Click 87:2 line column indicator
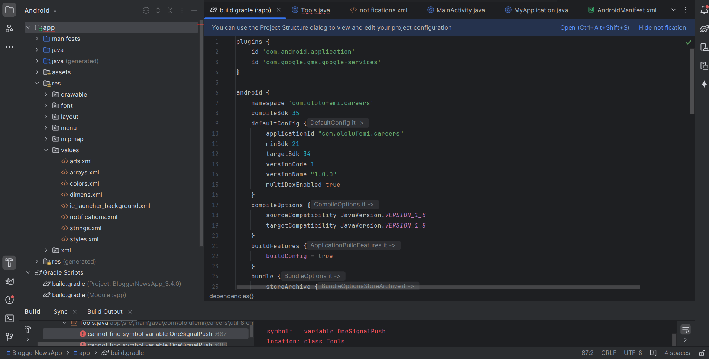The width and height of the screenshot is (709, 359). tap(587, 353)
